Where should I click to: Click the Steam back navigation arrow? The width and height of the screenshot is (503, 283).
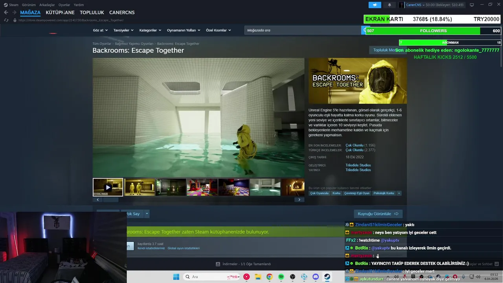[x=6, y=13]
